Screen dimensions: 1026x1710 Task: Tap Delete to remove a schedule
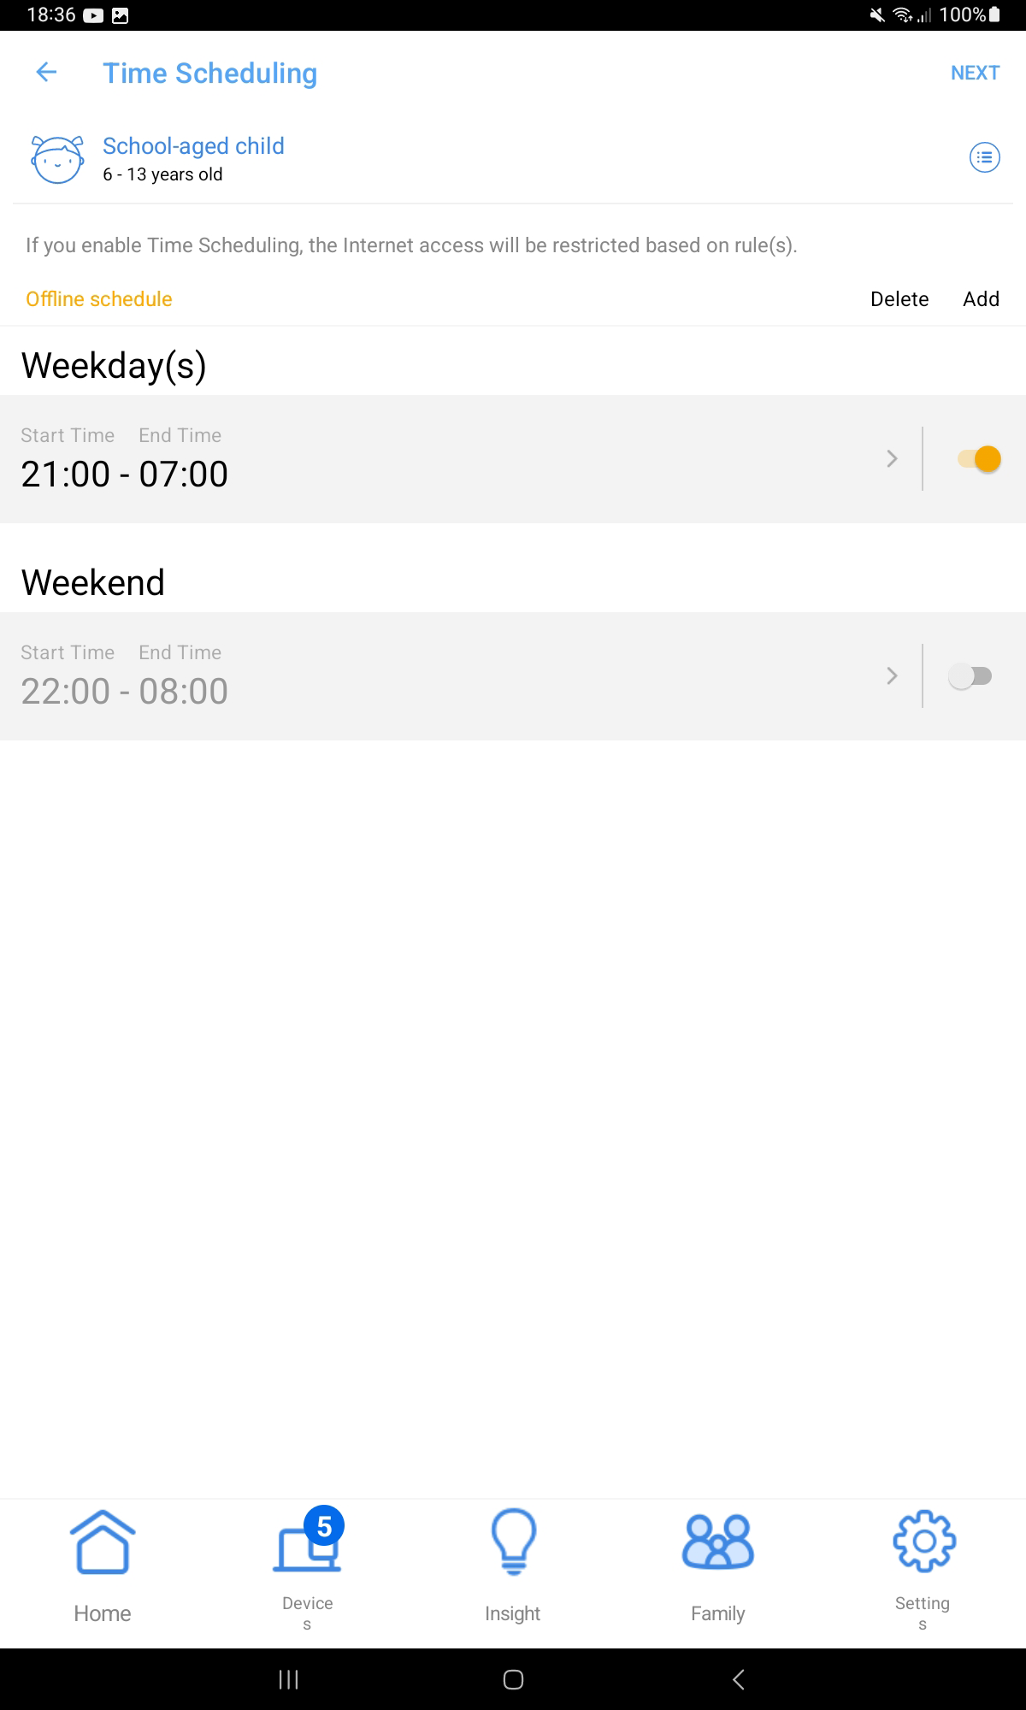point(899,299)
